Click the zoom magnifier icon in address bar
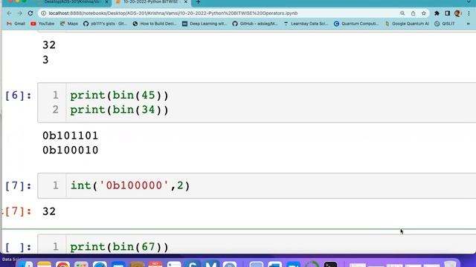This screenshot has height=267, width=476. pos(402,13)
